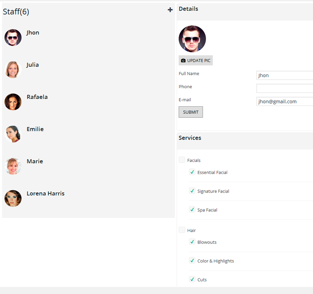This screenshot has height=294, width=313.
Task: Disable the Signature Facial checkbox
Action: point(192,191)
